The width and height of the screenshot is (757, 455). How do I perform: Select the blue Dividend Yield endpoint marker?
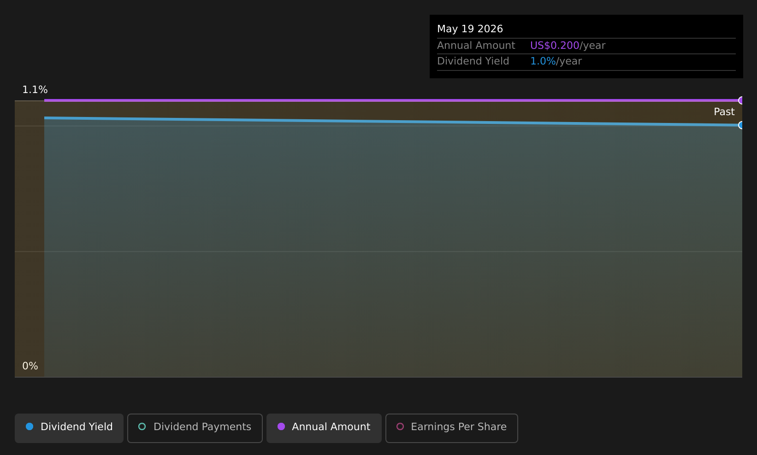(741, 125)
